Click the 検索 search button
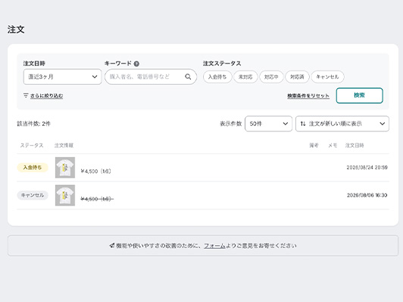 (360, 96)
